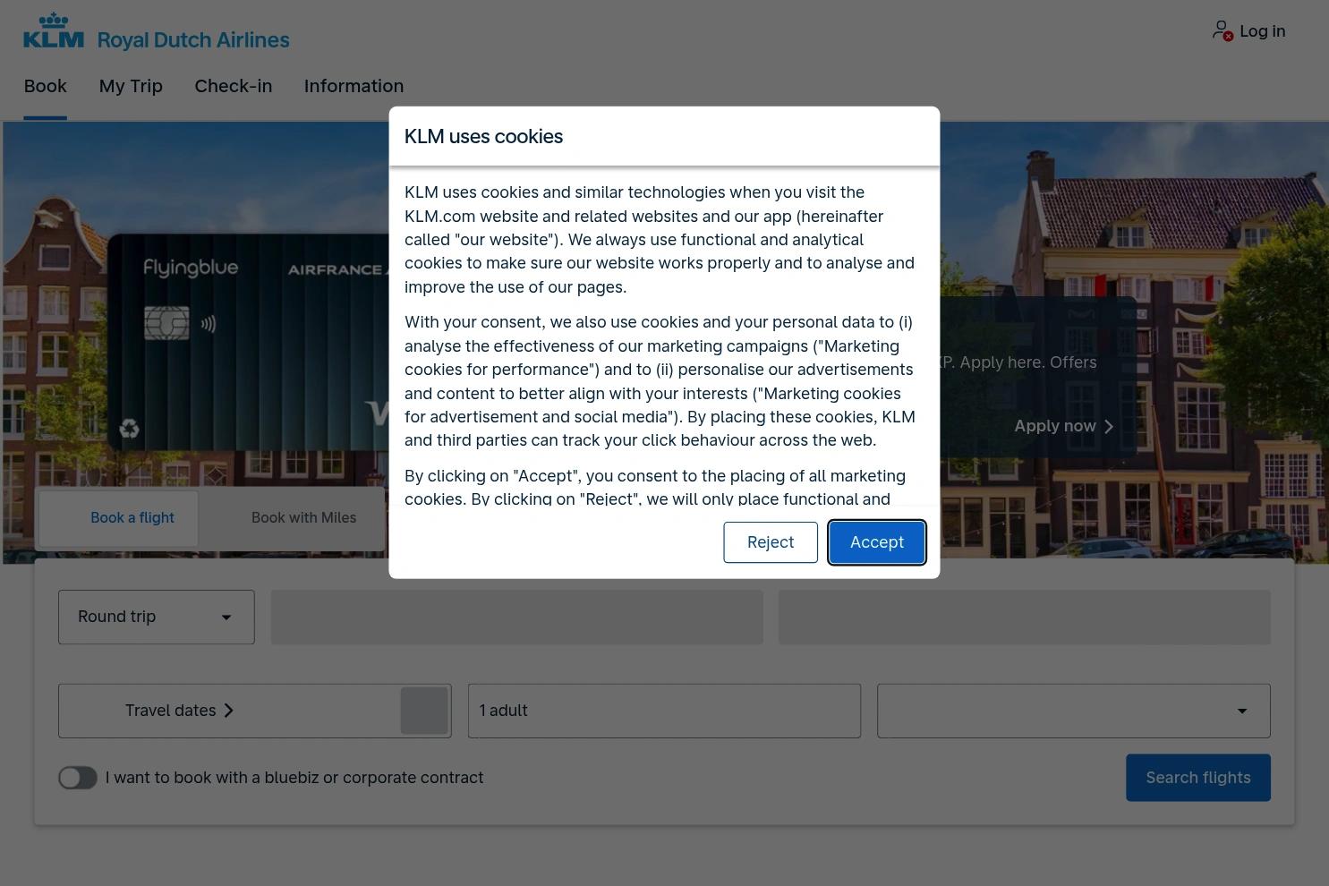The image size is (1329, 886).
Task: Reject marketing cookies in the dialog
Action: click(x=771, y=542)
